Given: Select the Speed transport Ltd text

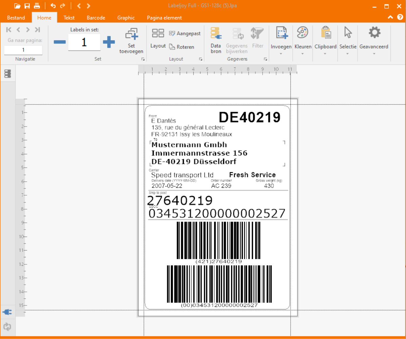Looking at the screenshot, I should pos(182,175).
